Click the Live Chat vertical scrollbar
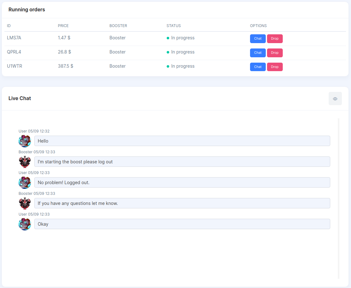The width and height of the screenshot is (351, 288). coord(338,198)
